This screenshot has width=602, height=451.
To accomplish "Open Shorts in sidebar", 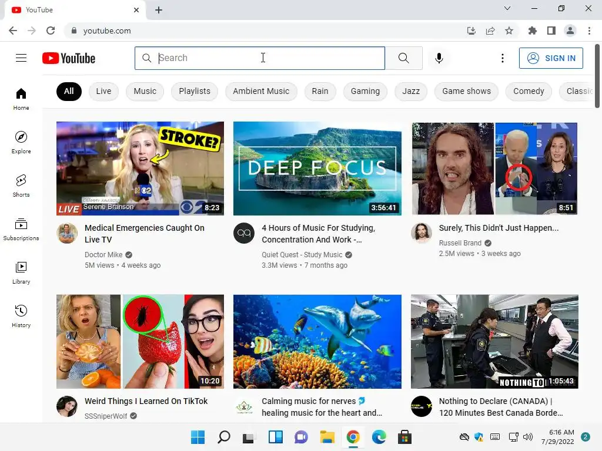I will [x=21, y=186].
